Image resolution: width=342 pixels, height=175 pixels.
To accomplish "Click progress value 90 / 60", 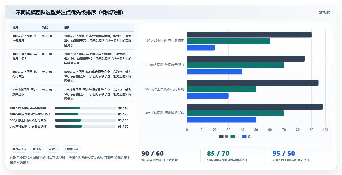I will (123, 108).
